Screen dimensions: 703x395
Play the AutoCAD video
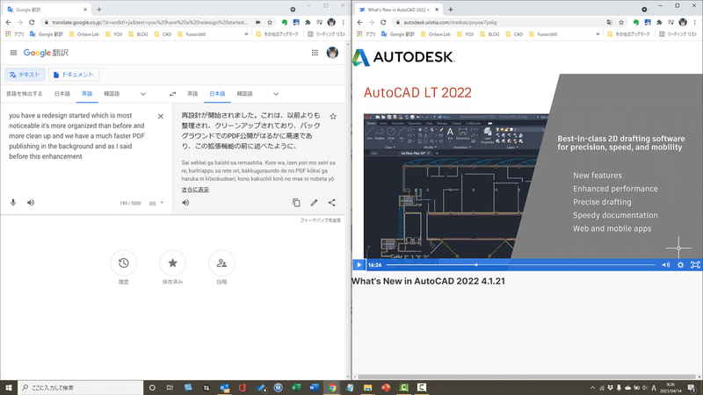tap(359, 265)
